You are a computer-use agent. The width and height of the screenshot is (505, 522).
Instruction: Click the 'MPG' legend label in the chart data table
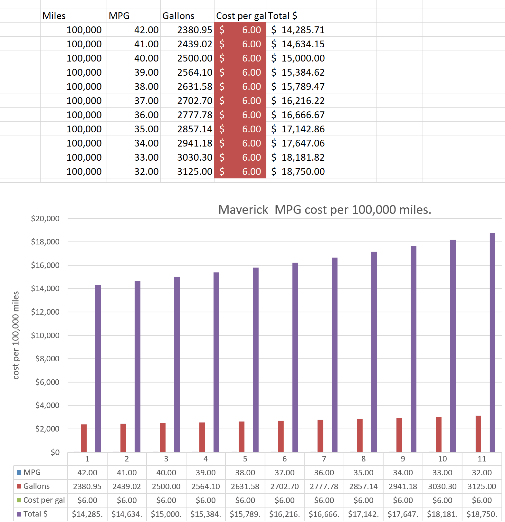tap(32, 472)
